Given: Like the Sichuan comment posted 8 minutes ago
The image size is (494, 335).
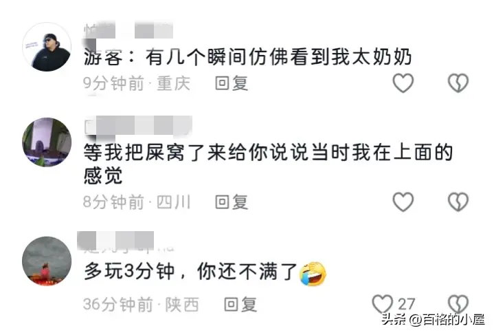Looking at the screenshot, I should coord(403,202).
